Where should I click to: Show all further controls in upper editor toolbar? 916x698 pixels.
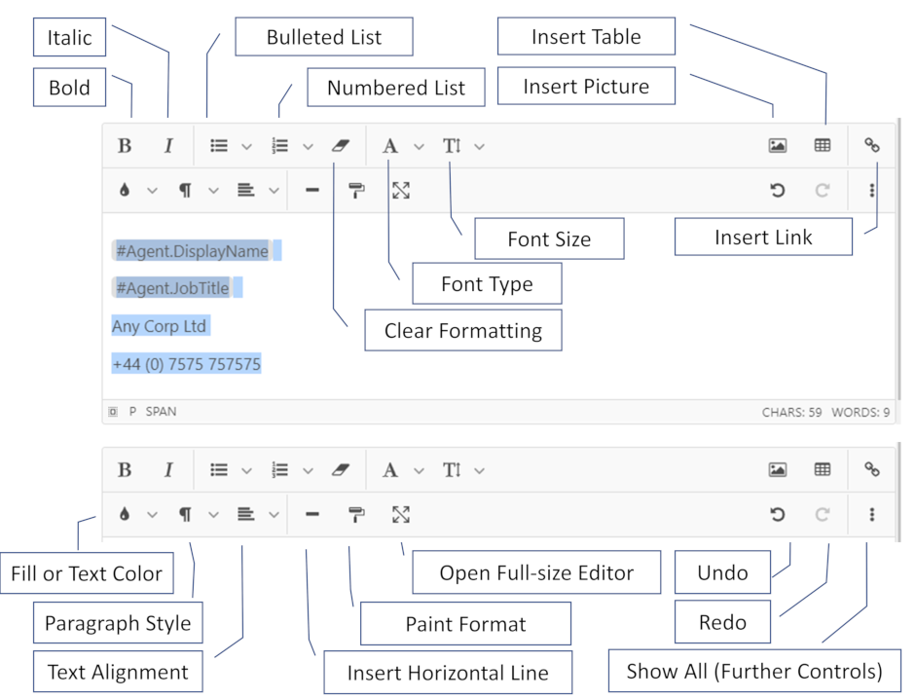coord(871,190)
